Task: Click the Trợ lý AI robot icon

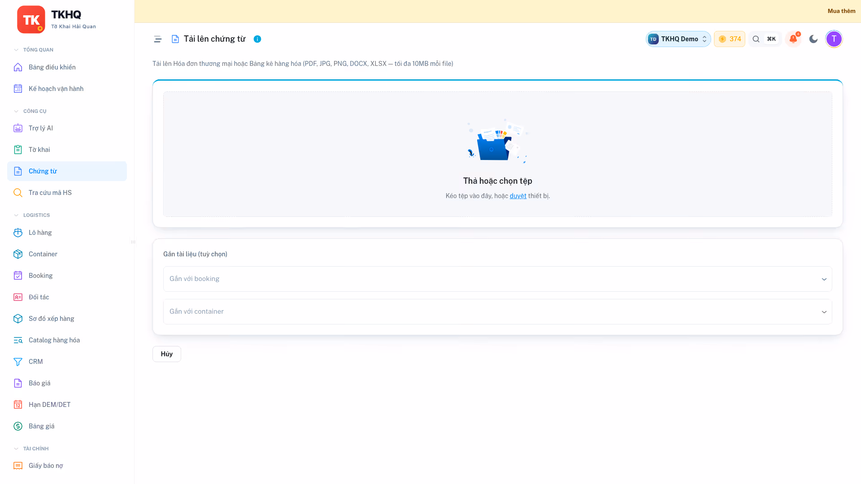Action: click(18, 128)
